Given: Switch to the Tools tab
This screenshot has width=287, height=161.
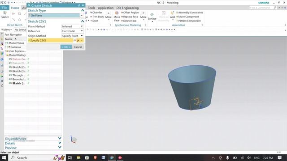Looking at the screenshot, I should (91, 8).
